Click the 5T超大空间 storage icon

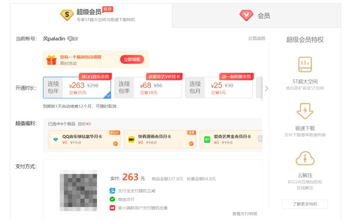[x=305, y=65]
